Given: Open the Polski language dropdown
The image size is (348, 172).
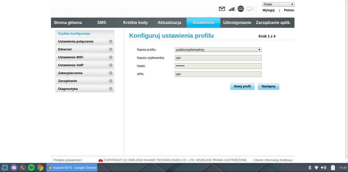Looking at the screenshot, I should (x=278, y=5).
